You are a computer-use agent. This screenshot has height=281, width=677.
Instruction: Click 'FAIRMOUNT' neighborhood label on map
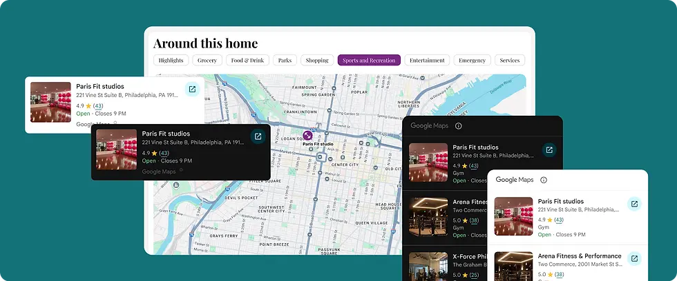coord(305,87)
